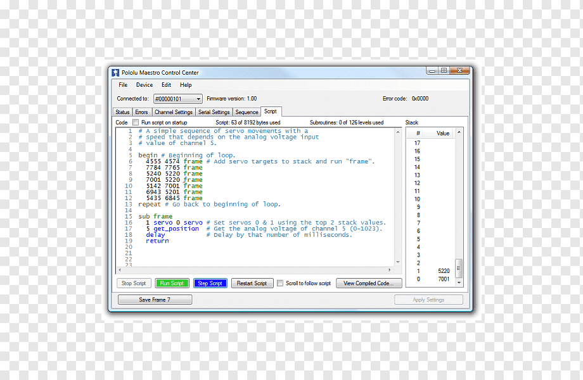The height and width of the screenshot is (380, 583).
Task: Click the 'delay' command on line 18
Action: (155, 235)
